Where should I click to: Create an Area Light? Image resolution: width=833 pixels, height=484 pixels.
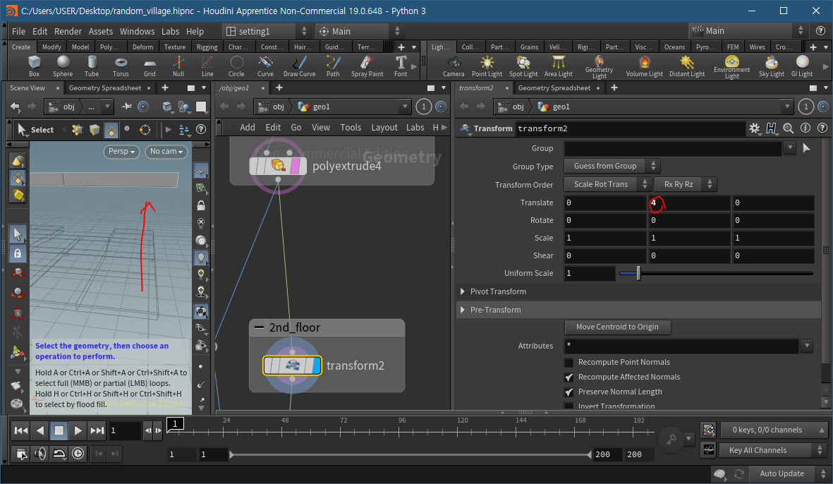559,66
